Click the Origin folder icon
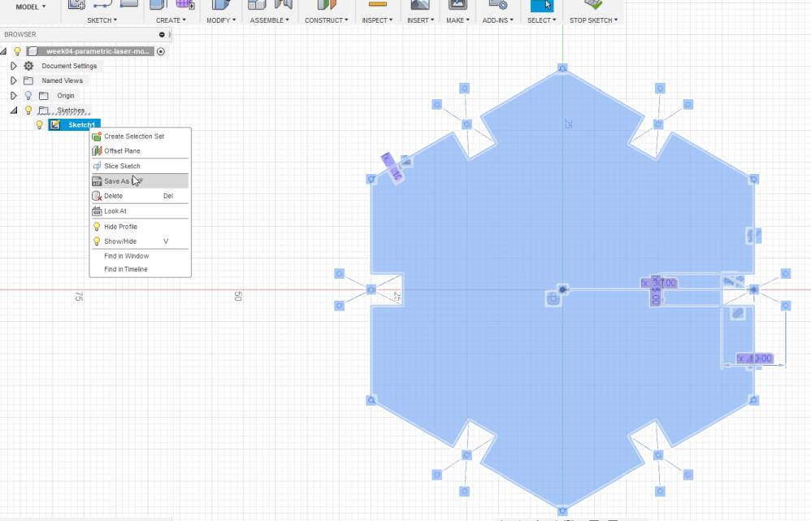The image size is (811, 521). [44, 96]
